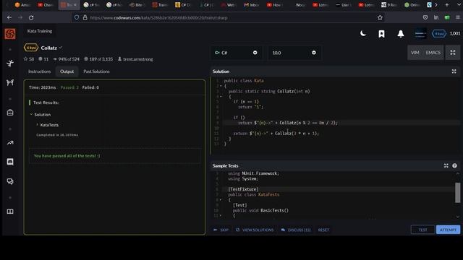The image size is (463, 260).
Task: Expand the KataTests tree node
Action: 37,125
